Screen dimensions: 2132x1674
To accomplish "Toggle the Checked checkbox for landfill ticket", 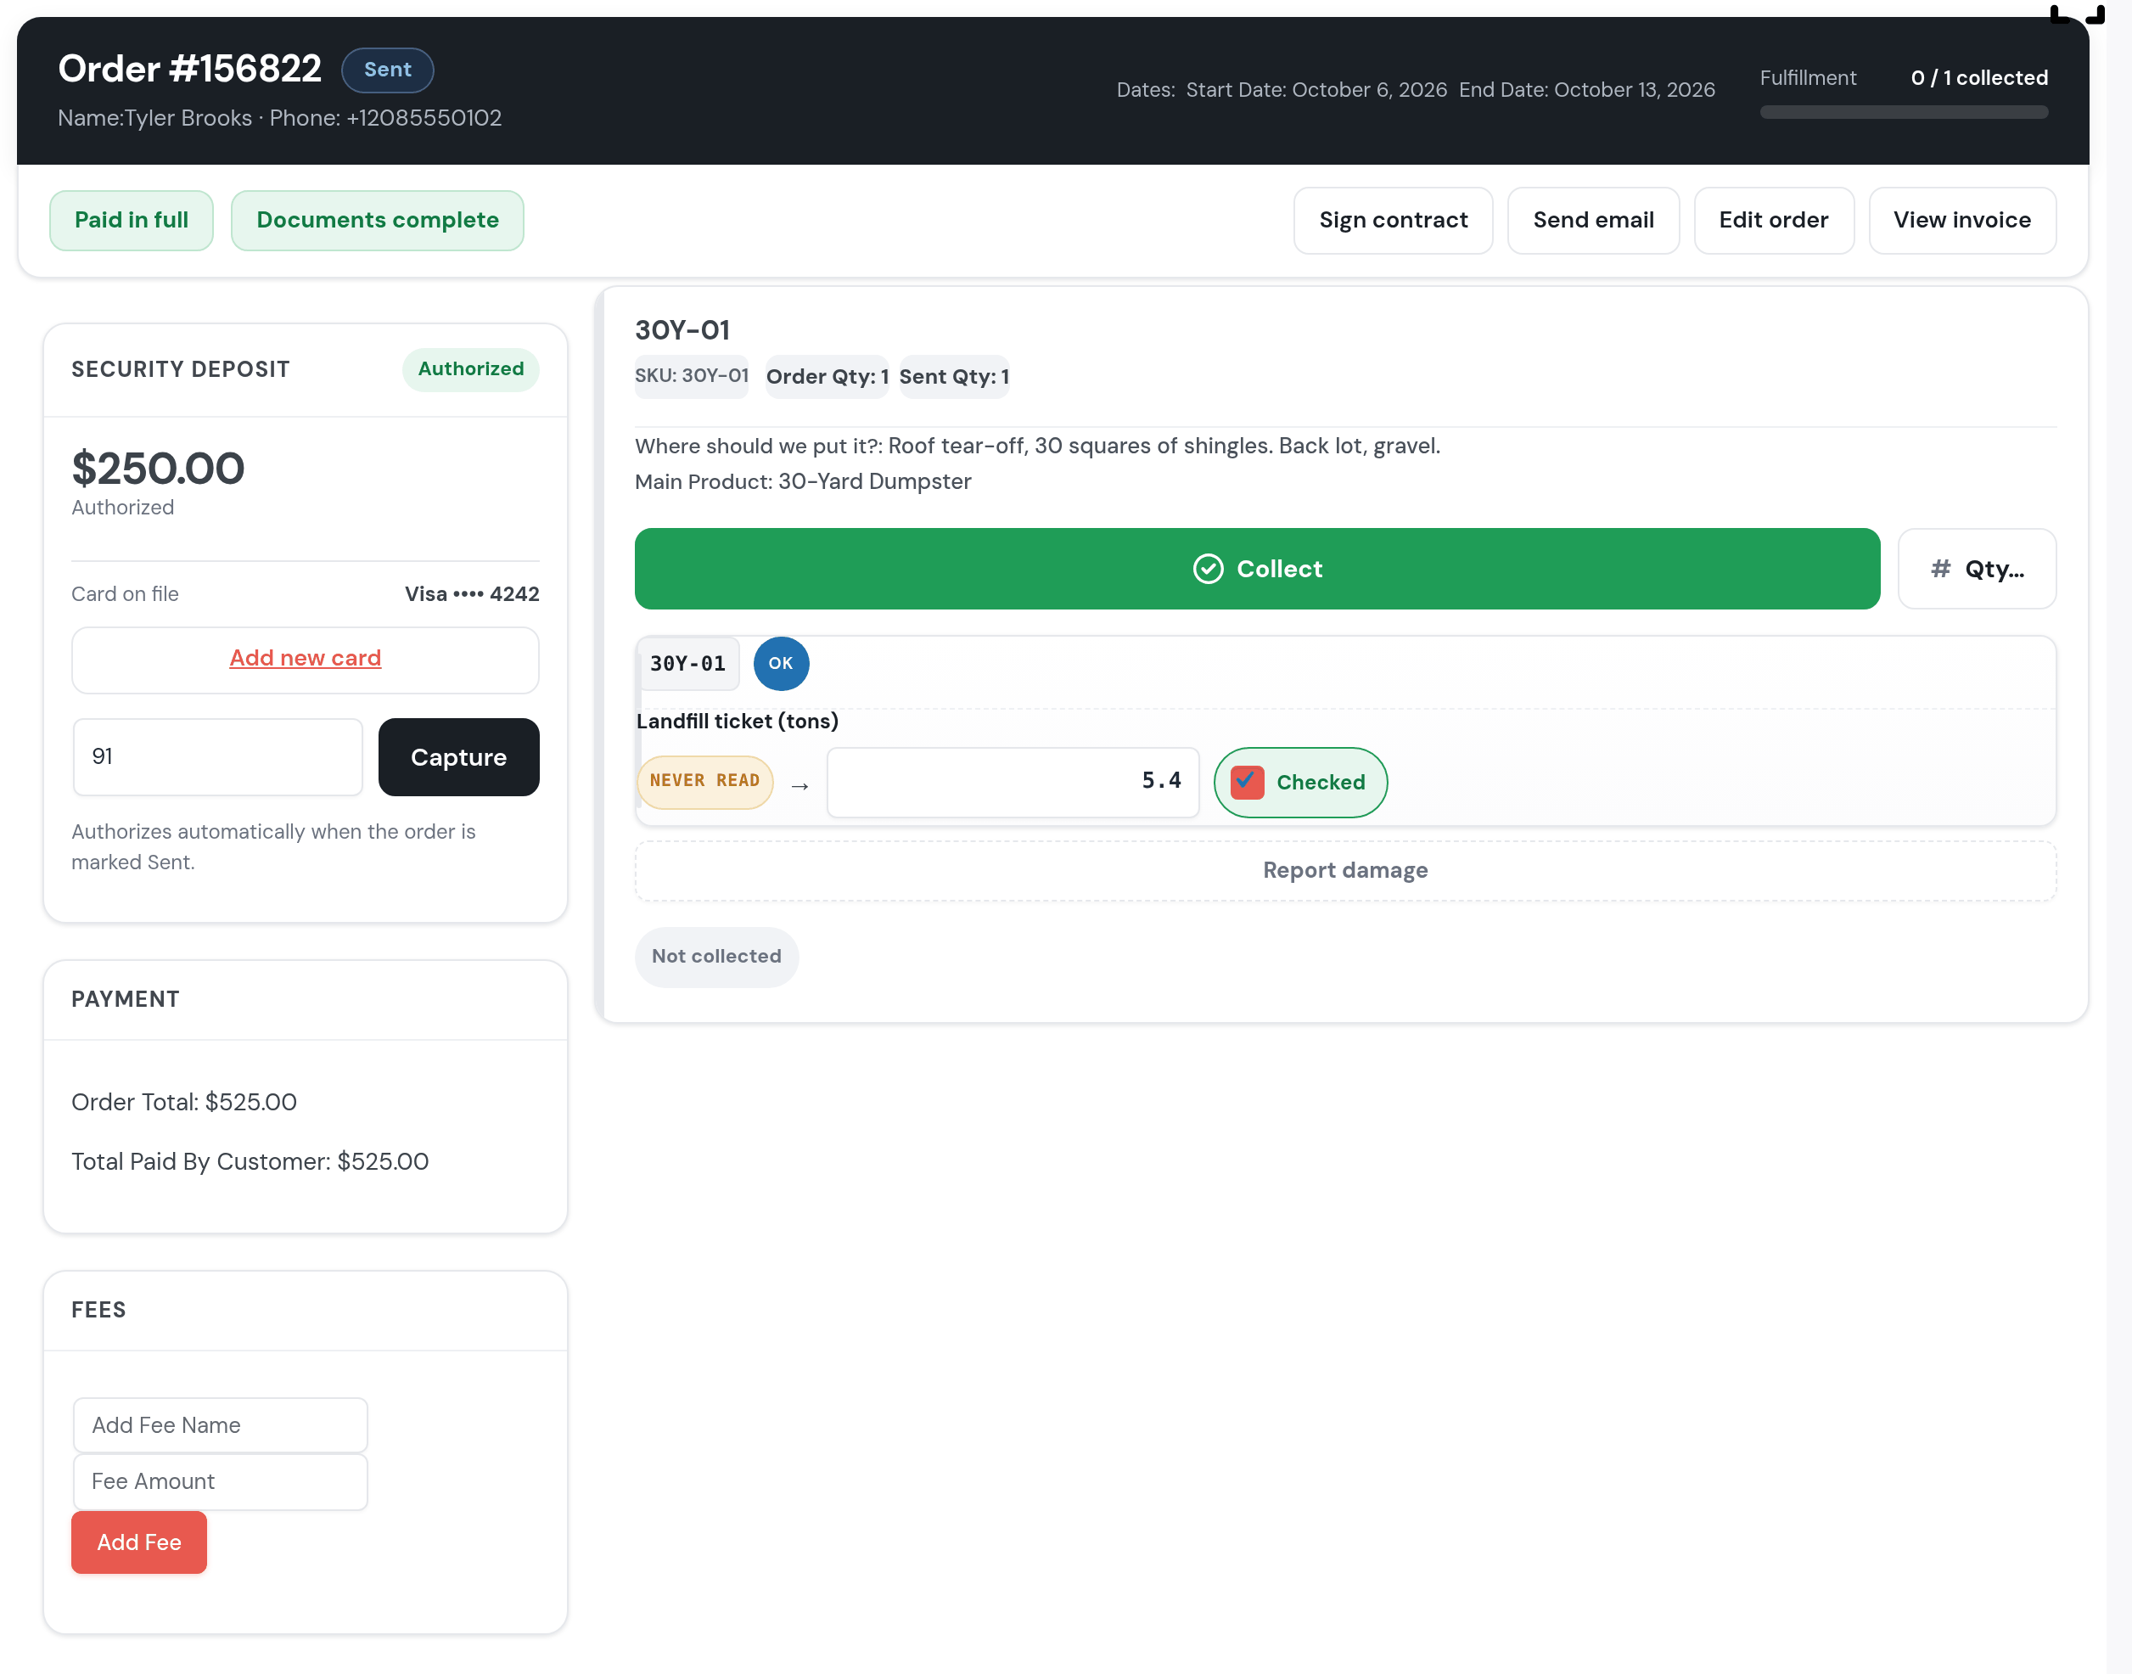I will click(1248, 782).
